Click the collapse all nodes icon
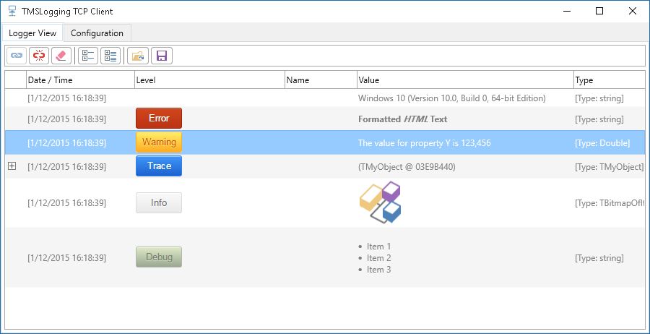This screenshot has height=334, width=650. click(88, 56)
